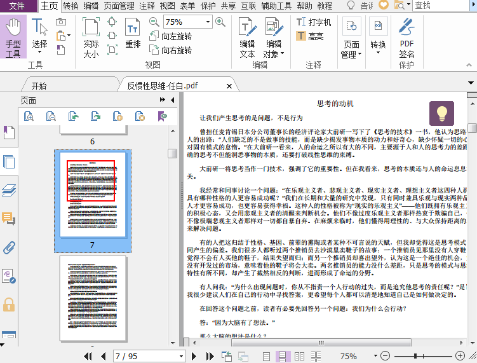Rotate the view right (向右旋转)
The image size is (477, 363).
point(170,50)
